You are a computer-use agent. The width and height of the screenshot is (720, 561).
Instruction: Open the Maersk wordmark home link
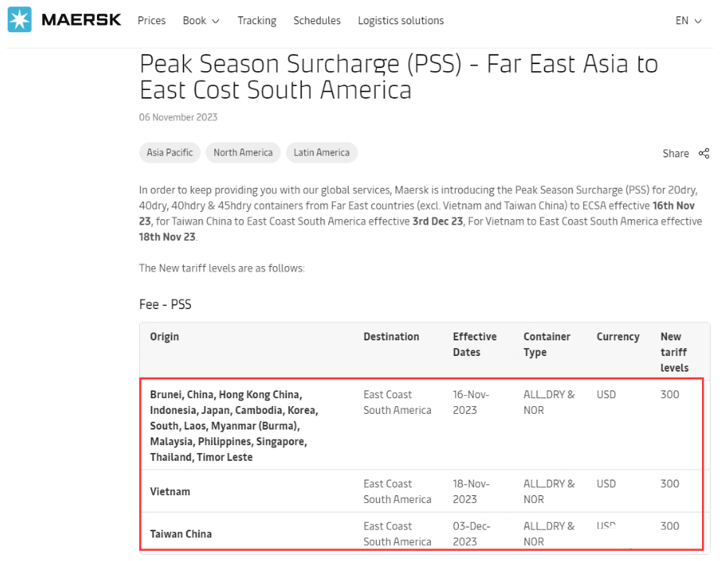pyautogui.click(x=81, y=20)
